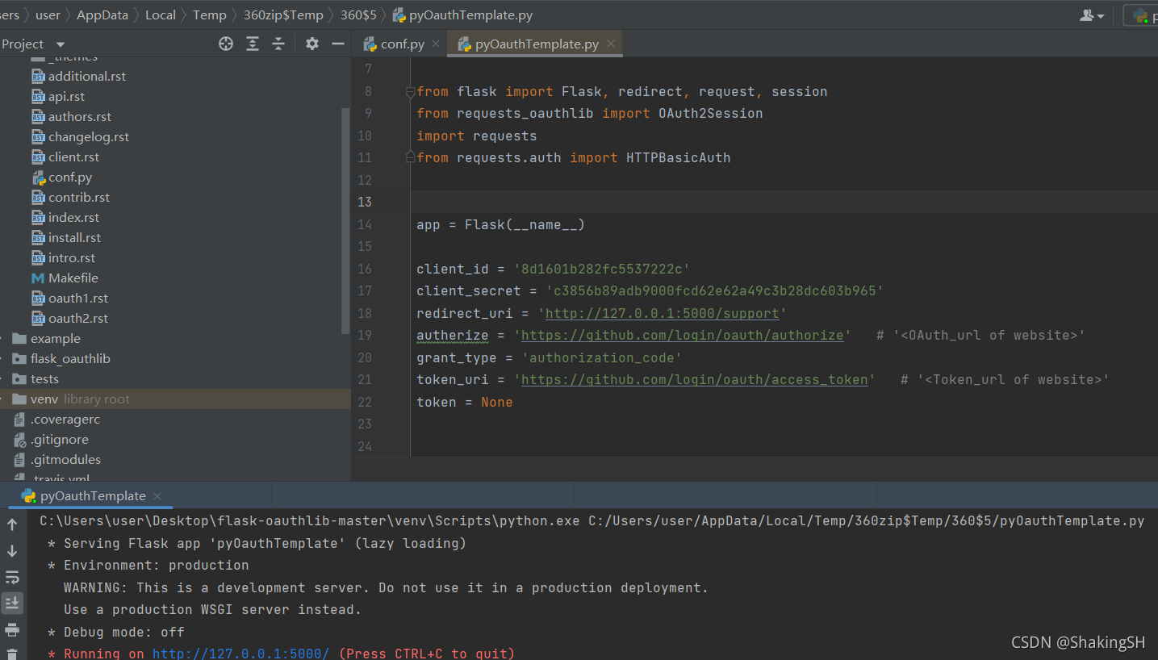The height and width of the screenshot is (660, 1158).
Task: Click the AppData breadcrumb
Action: coord(102,15)
